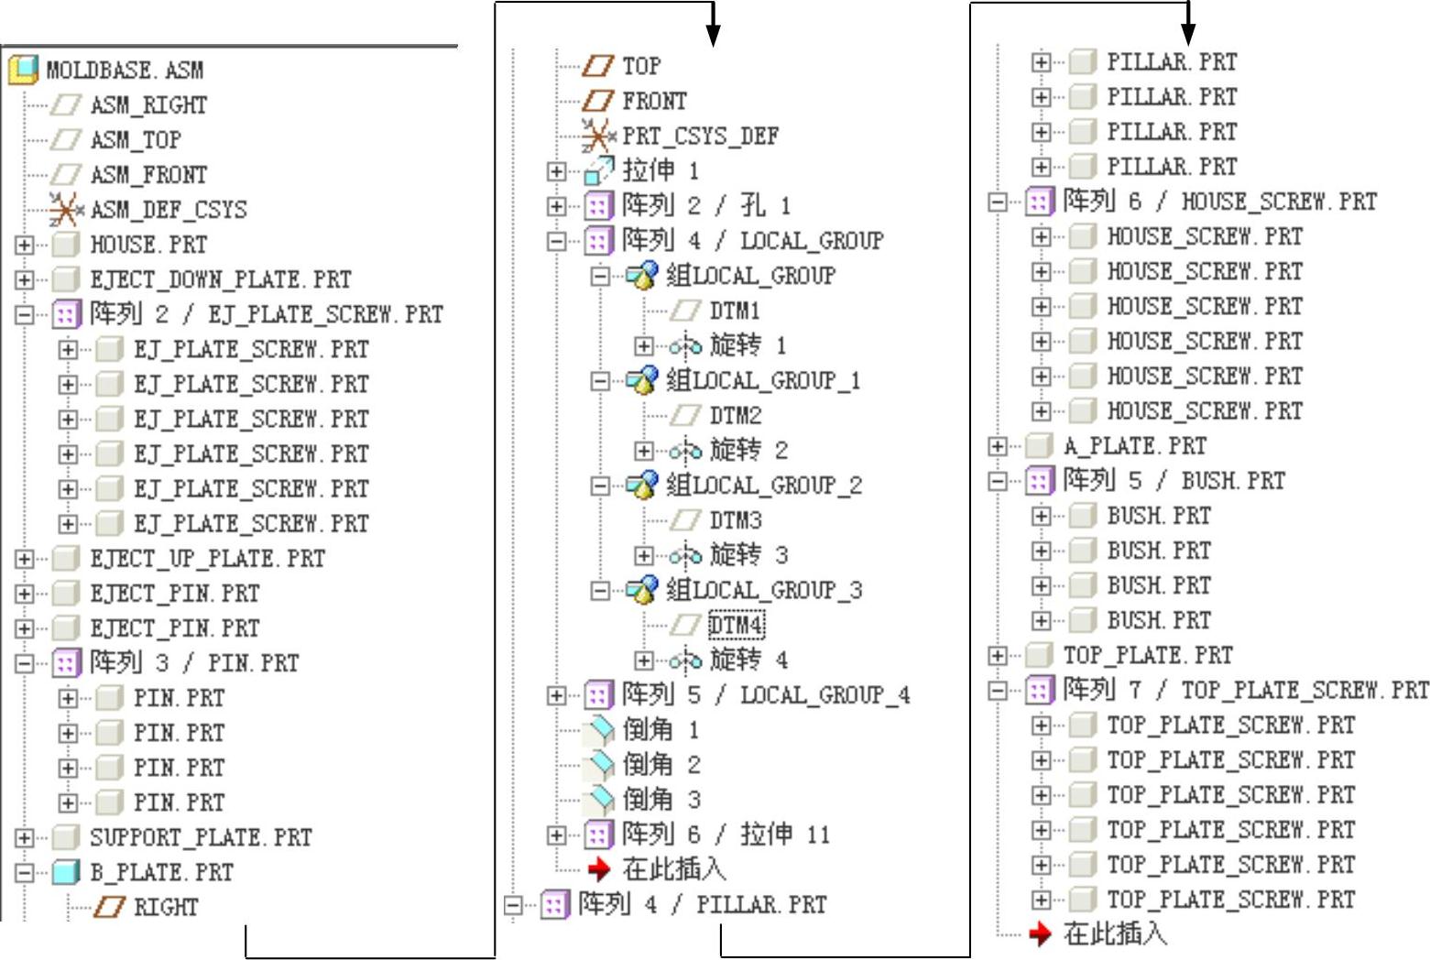Select the ASM_FRONT datum plane label
Screen dimensions: 1430x960
coord(148,175)
